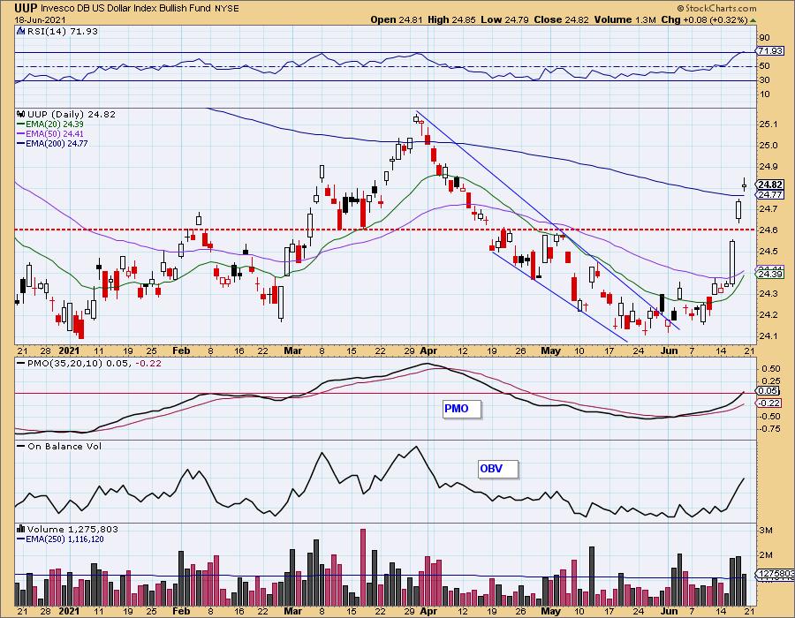
Task: Click the bar icon beside Volume 1,275,803
Action: point(21,530)
